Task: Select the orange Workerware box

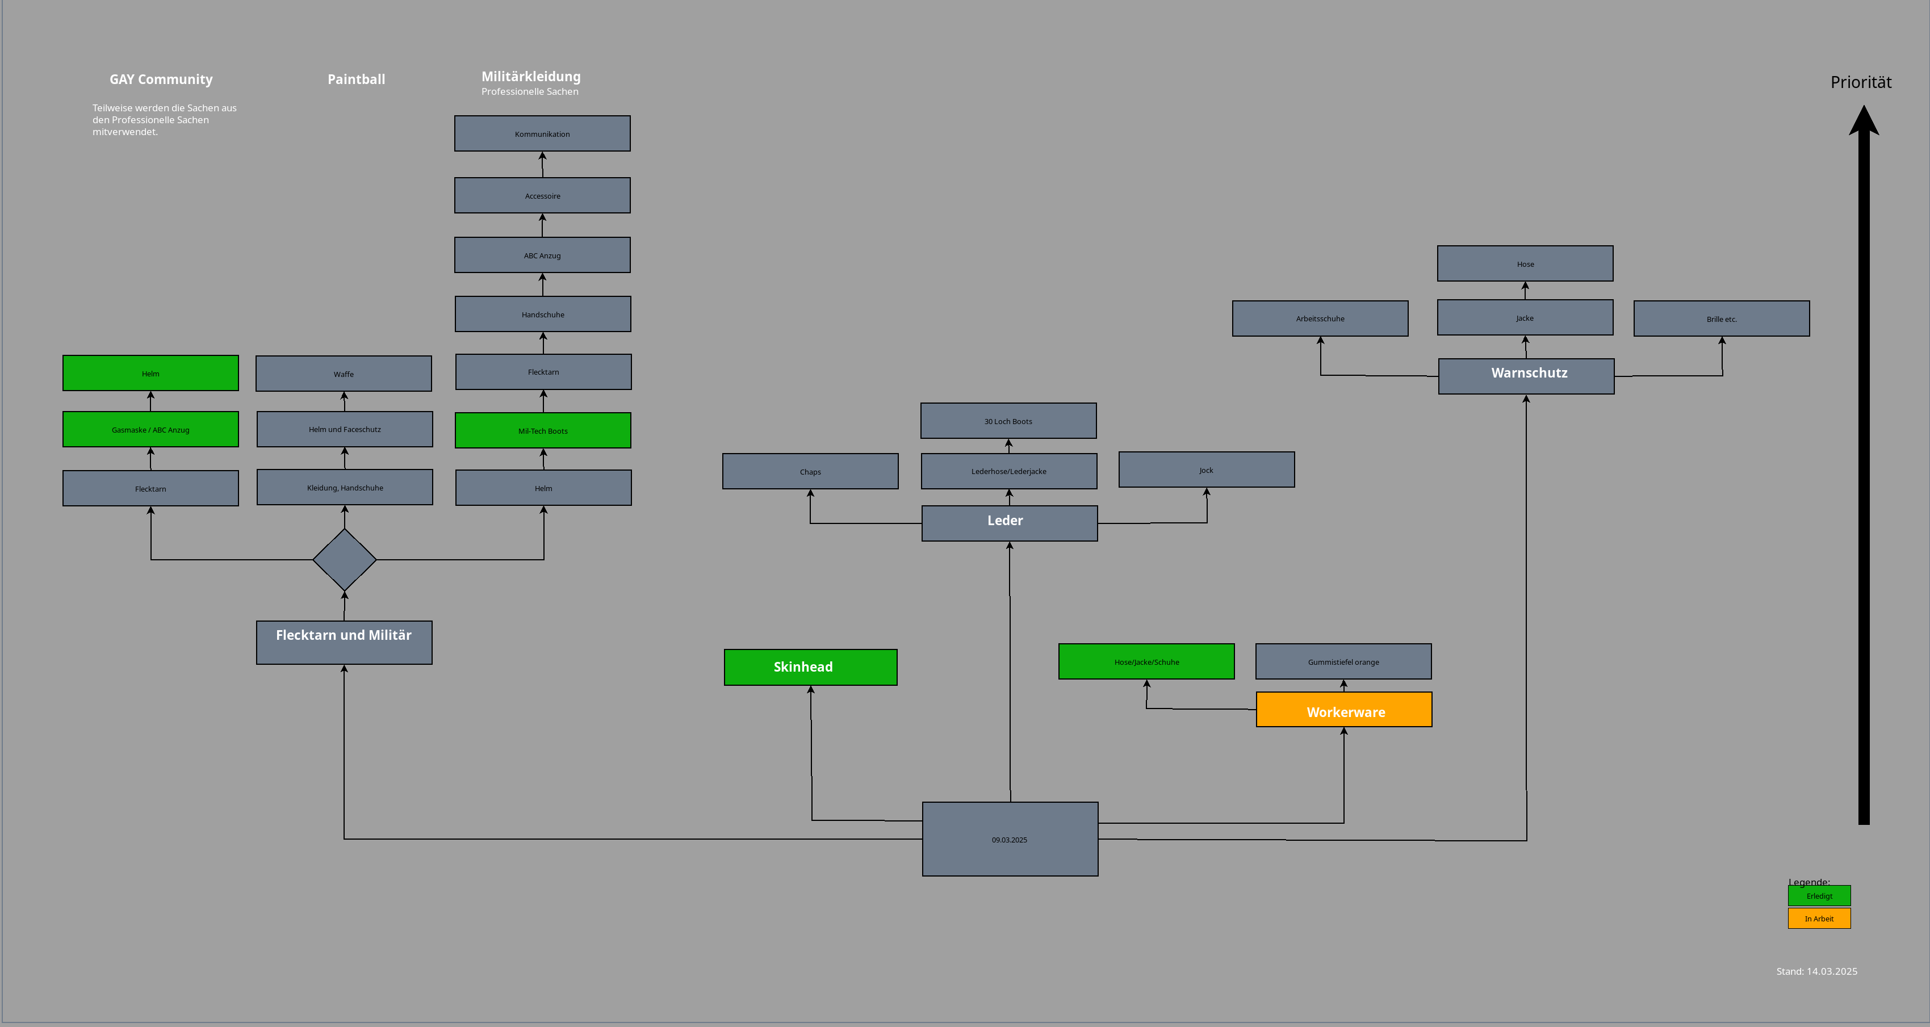Action: [x=1343, y=710]
